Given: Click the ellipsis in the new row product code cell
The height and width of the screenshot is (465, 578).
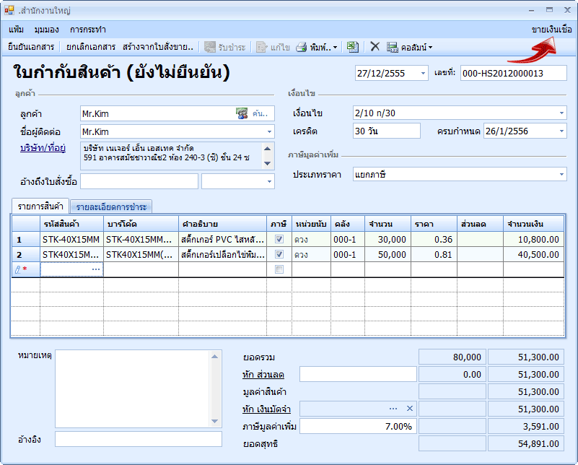Looking at the screenshot, I should click(x=96, y=269).
